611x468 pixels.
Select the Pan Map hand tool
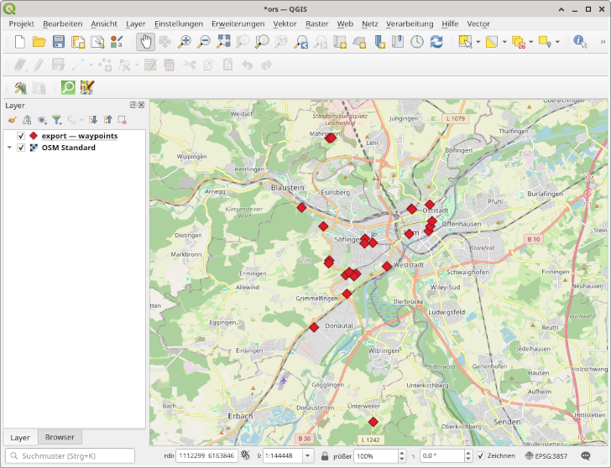[145, 41]
